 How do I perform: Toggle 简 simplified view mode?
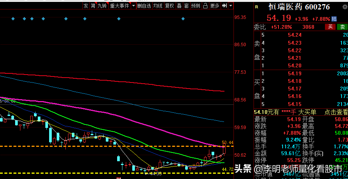pyautogui.click(x=93, y=6)
